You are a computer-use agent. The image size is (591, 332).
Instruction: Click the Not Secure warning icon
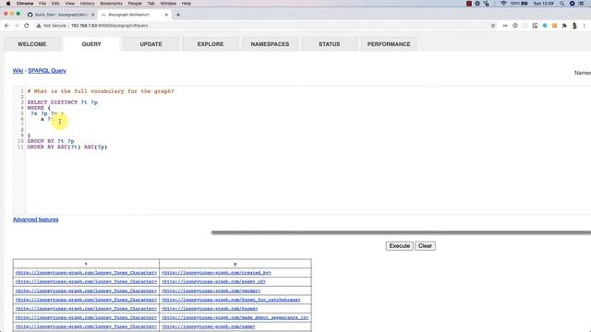39,26
